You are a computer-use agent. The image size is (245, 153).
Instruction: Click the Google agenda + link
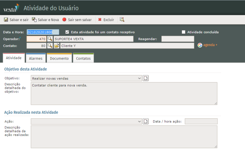(x=207, y=45)
